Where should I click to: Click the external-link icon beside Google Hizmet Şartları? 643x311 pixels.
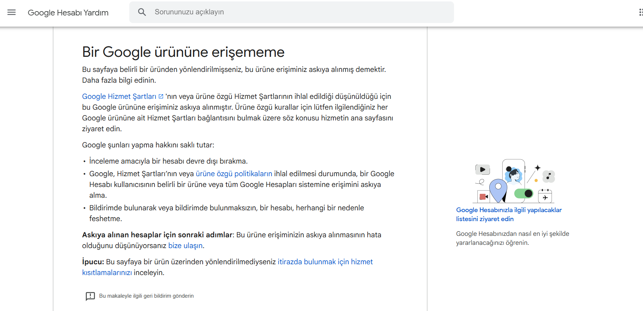161,96
